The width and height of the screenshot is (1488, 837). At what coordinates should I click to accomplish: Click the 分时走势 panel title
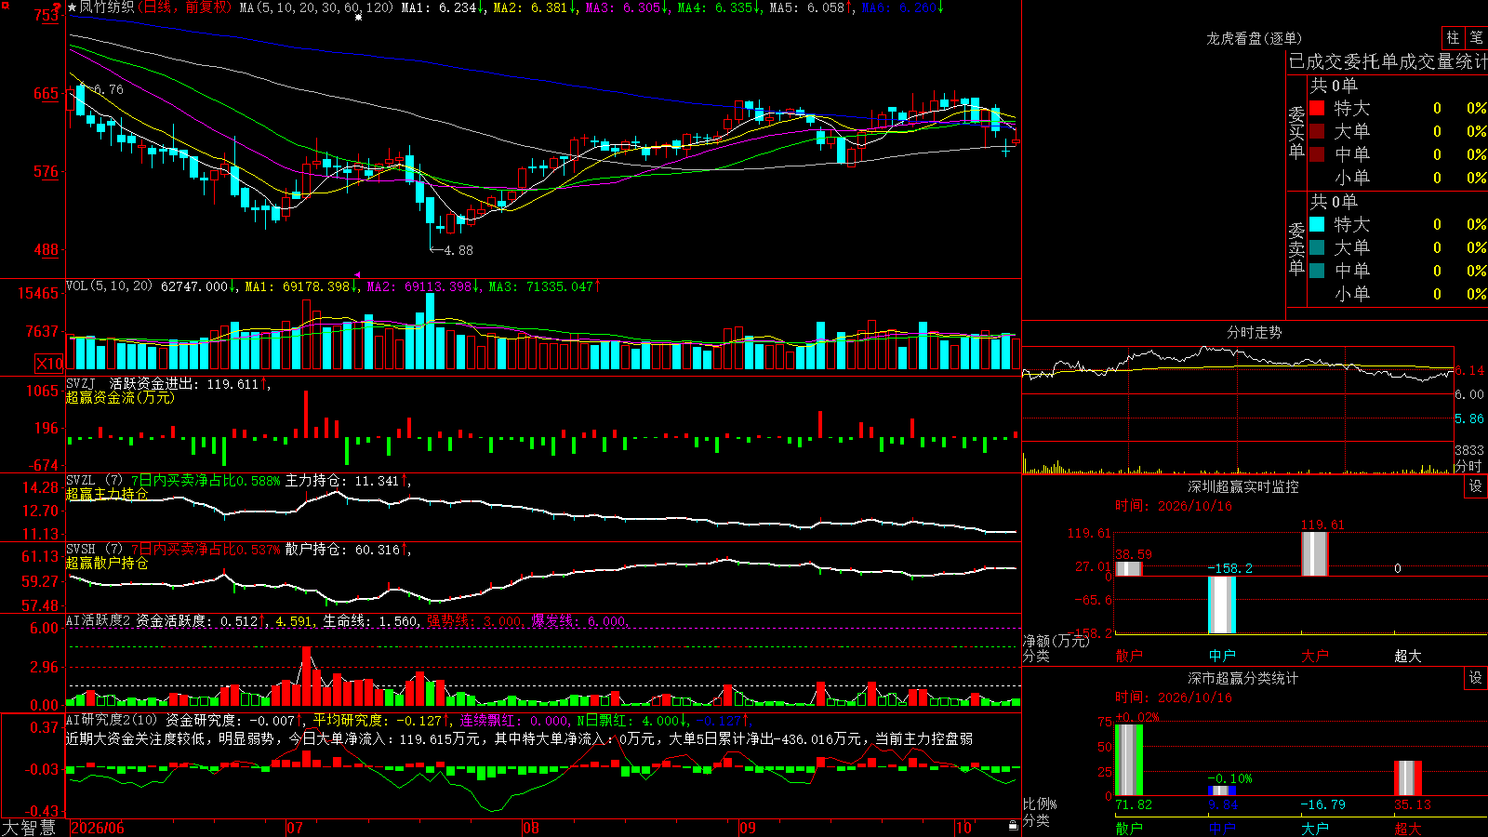click(1254, 332)
